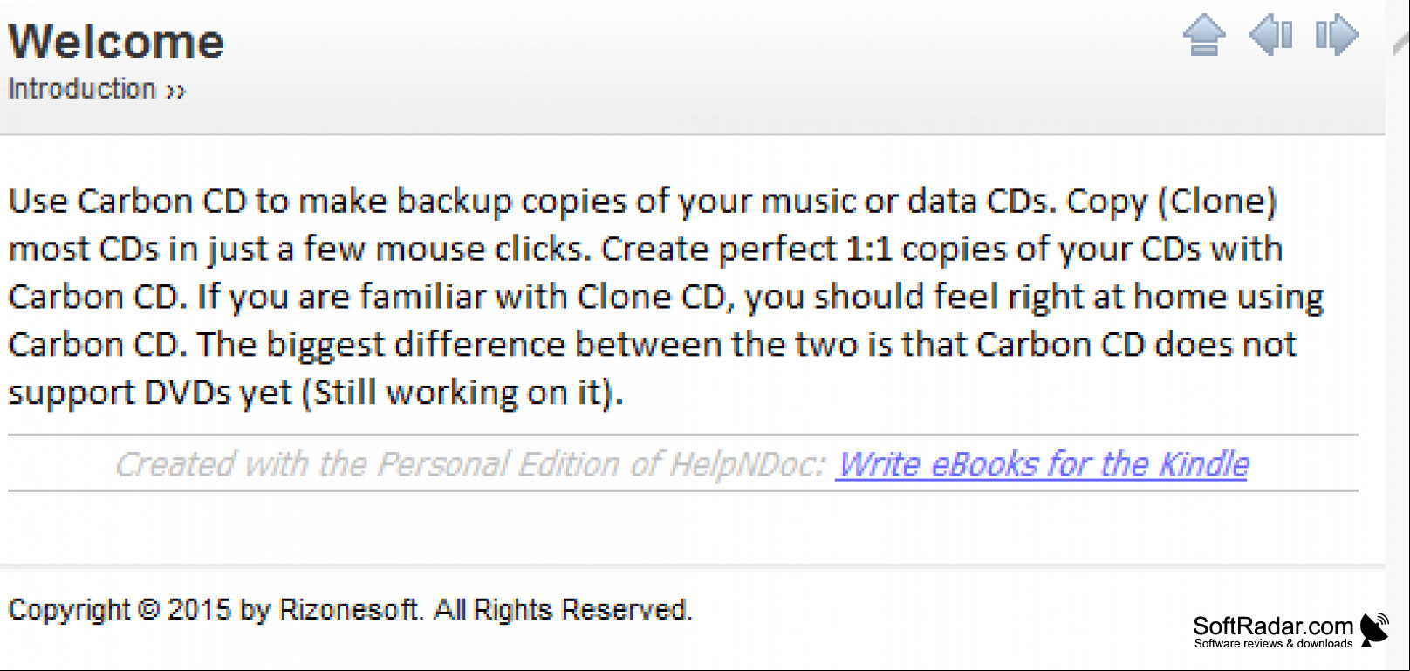Advance to the next topic with the right arrow
The height and width of the screenshot is (671, 1410).
pos(1337,36)
